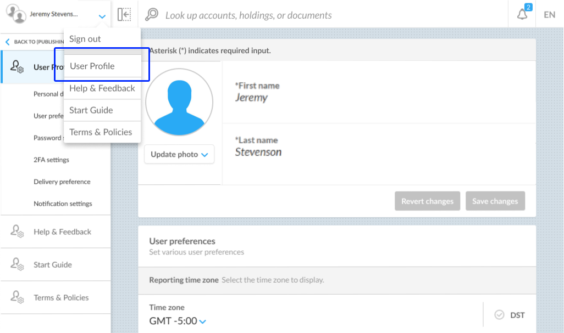This screenshot has width=564, height=333.
Task: Click the Terms & Policies sidebar icon
Action: pyautogui.click(x=17, y=298)
